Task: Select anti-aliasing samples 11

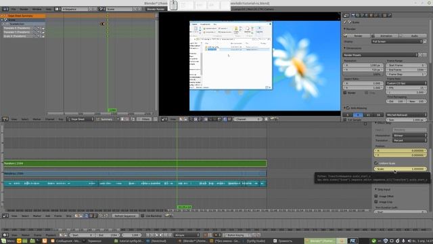Action: coord(368,115)
